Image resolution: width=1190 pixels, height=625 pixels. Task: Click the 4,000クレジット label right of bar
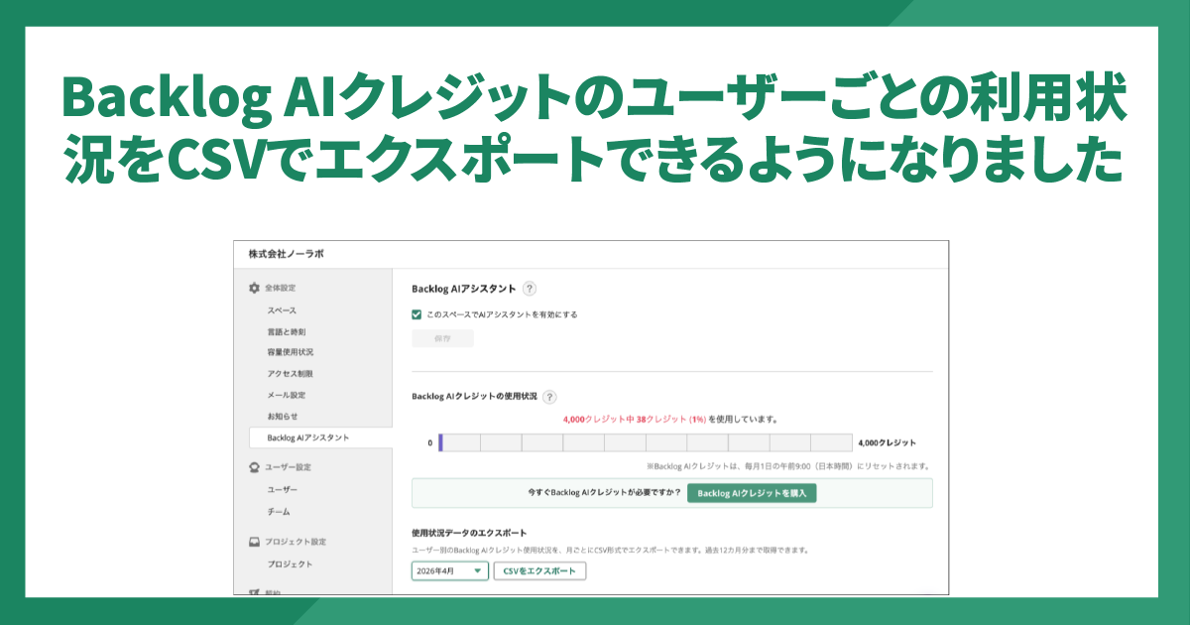tap(887, 442)
